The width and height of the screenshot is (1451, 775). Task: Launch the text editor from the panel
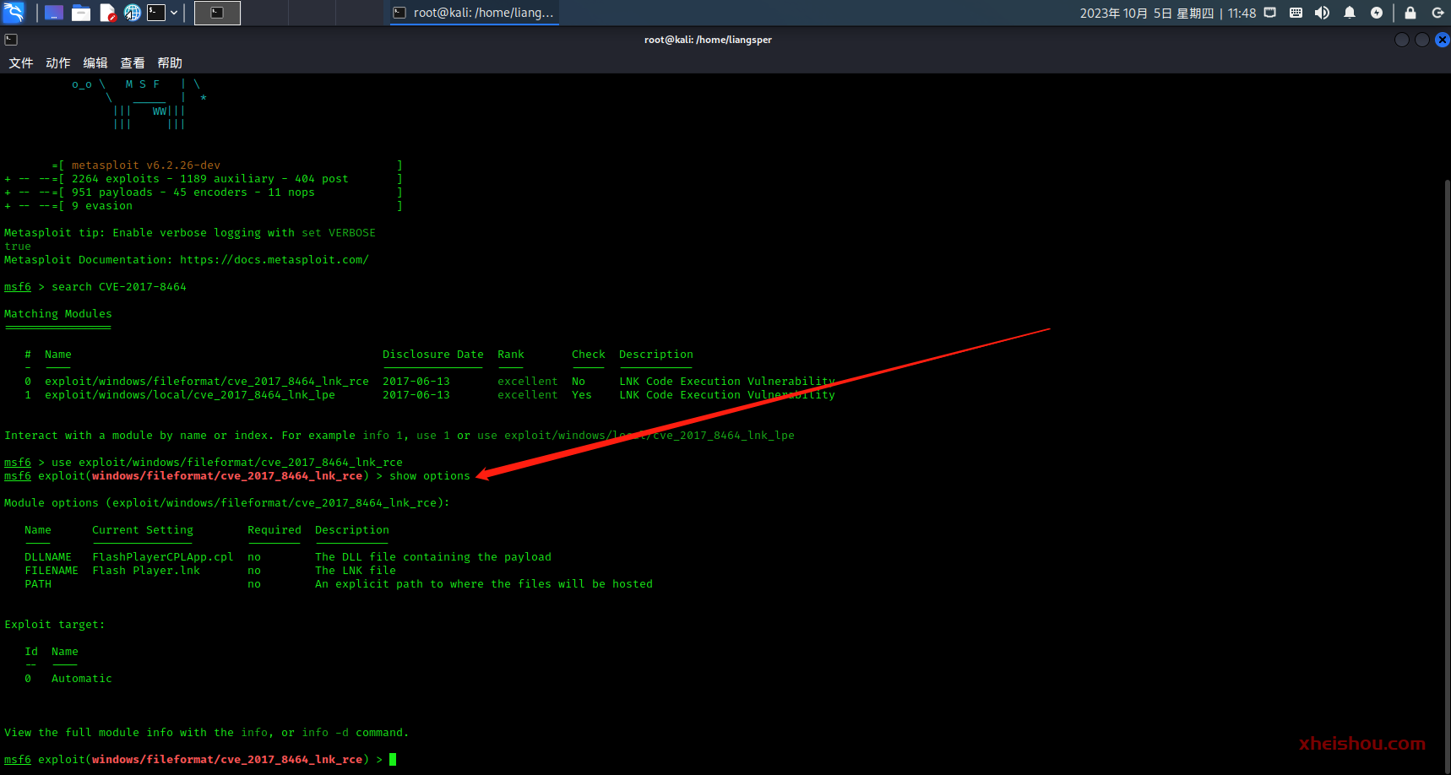click(107, 13)
